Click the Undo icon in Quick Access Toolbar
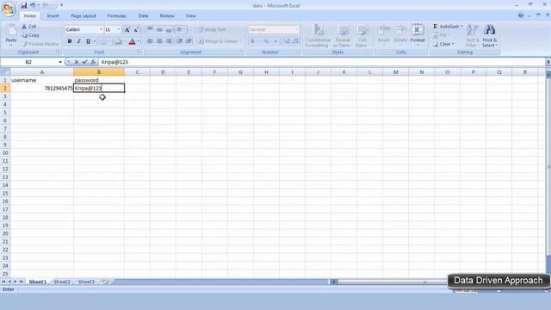551x310 pixels. (x=33, y=5)
